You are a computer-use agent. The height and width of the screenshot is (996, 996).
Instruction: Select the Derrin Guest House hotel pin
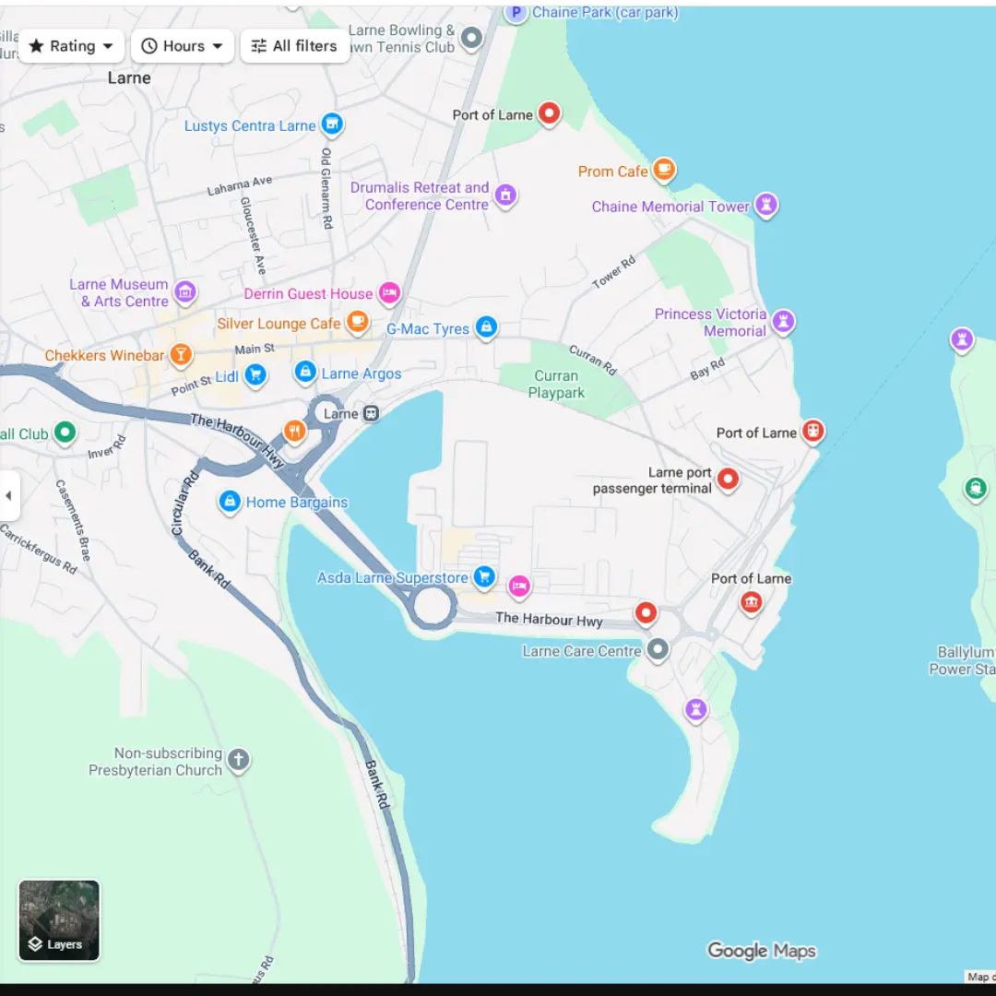389,292
